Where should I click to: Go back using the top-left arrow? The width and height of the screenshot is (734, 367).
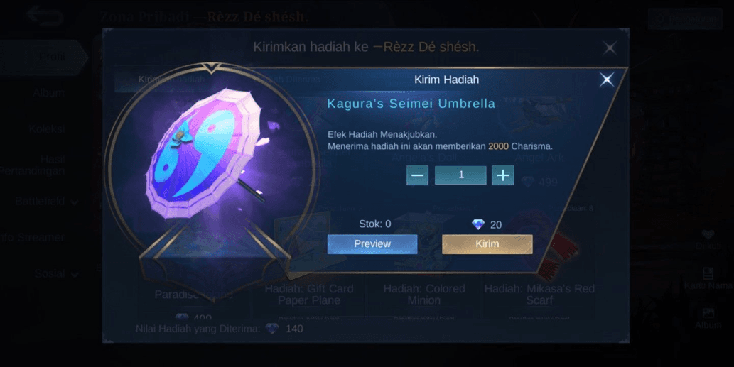point(45,16)
